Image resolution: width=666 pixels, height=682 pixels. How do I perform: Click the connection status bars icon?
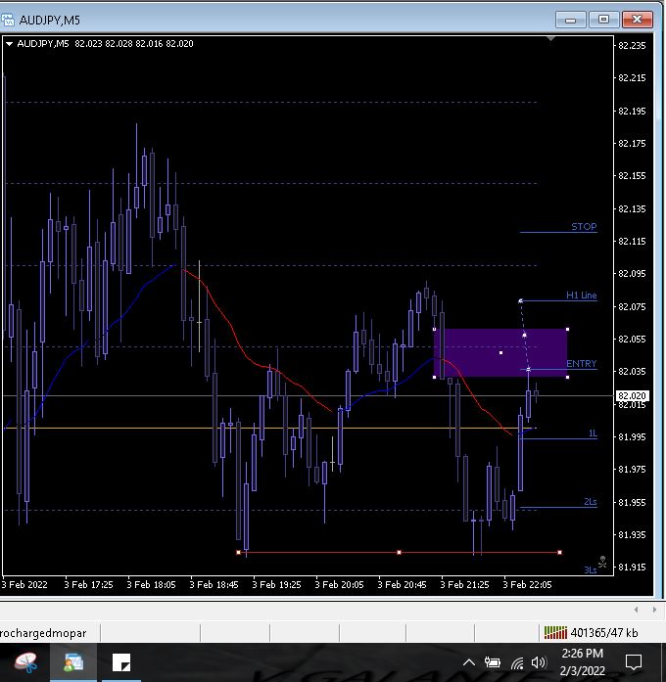[555, 632]
